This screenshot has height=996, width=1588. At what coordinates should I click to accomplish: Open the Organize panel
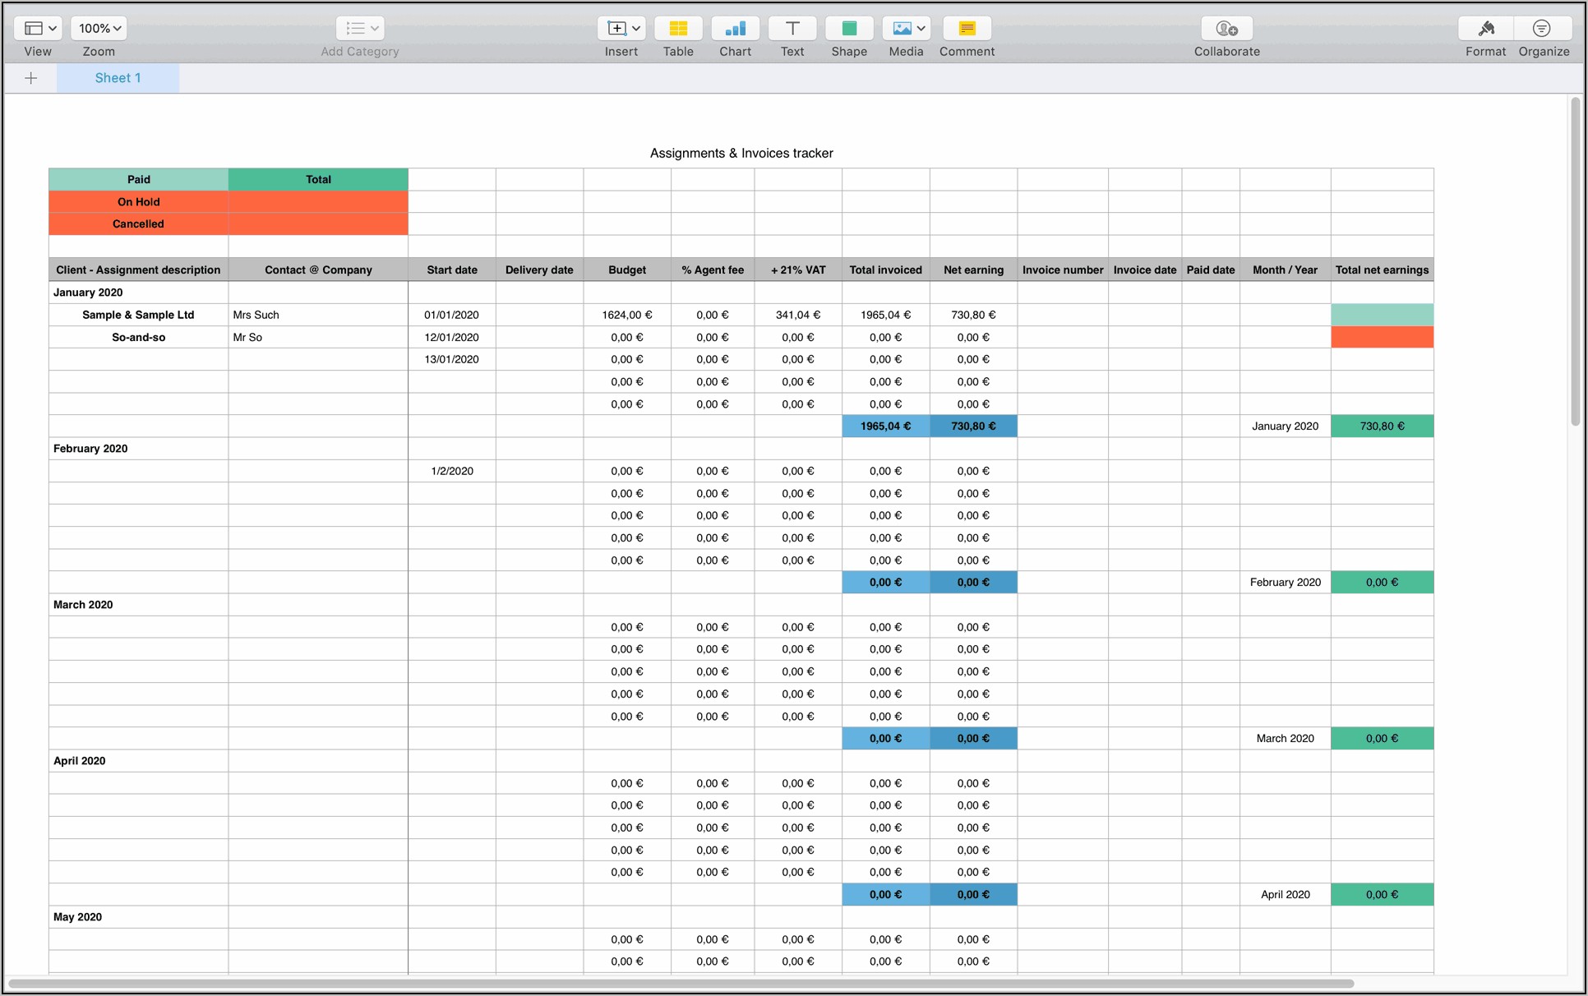click(x=1543, y=29)
